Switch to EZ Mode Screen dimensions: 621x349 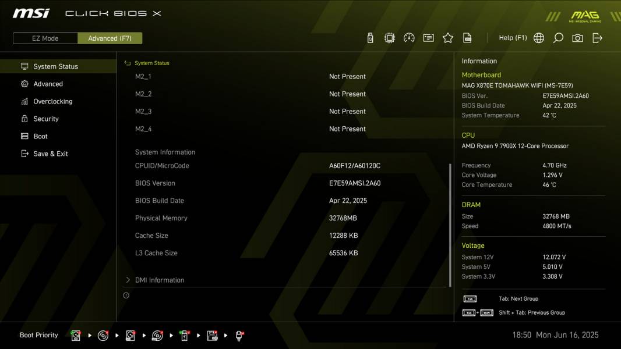[x=45, y=38]
